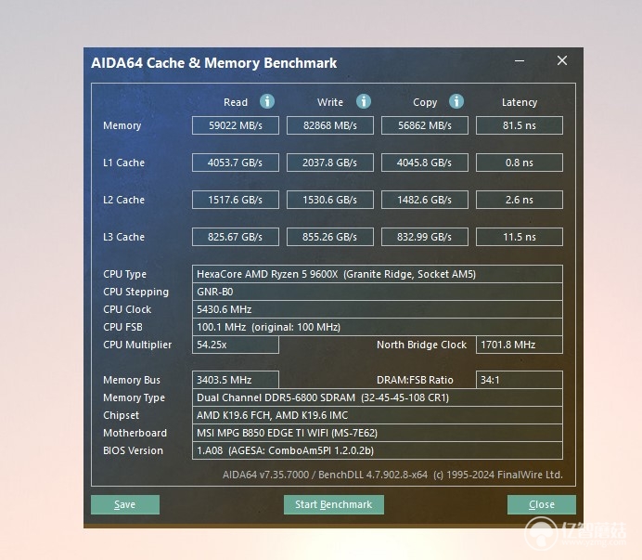
Task: Click the L3 Cache row label
Action: 123,237
